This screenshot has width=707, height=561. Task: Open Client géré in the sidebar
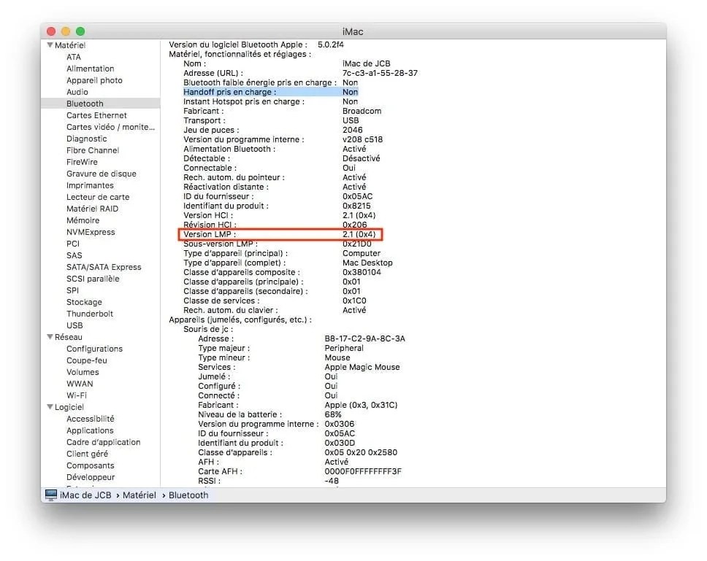87,454
